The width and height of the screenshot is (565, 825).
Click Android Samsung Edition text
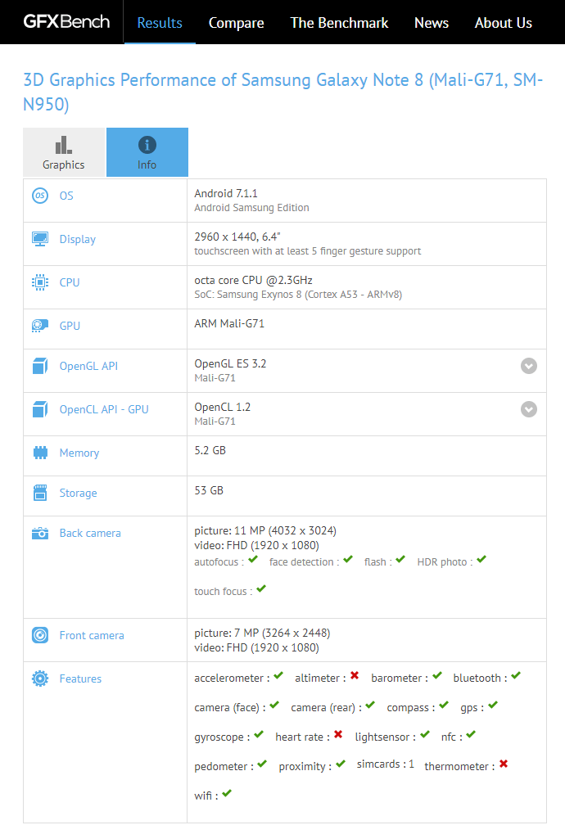click(x=251, y=208)
